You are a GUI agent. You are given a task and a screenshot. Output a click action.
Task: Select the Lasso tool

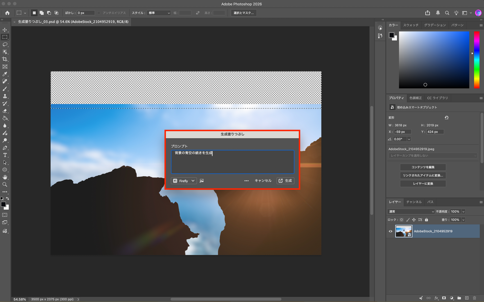coord(5,45)
